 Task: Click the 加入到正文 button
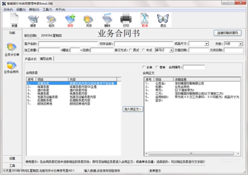pyautogui.click(x=133, y=109)
